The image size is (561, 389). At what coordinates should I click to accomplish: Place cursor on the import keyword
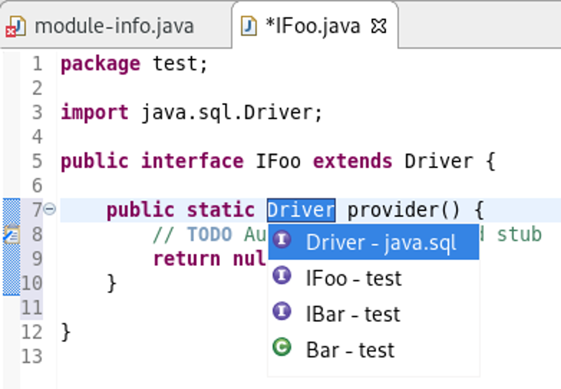pos(94,113)
